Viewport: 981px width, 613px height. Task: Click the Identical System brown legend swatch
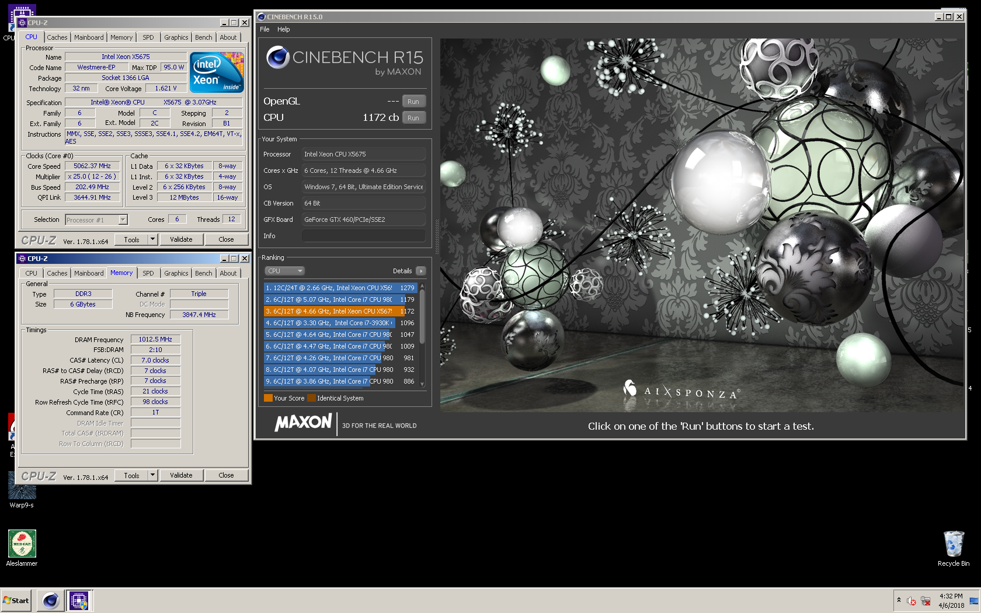(x=311, y=398)
